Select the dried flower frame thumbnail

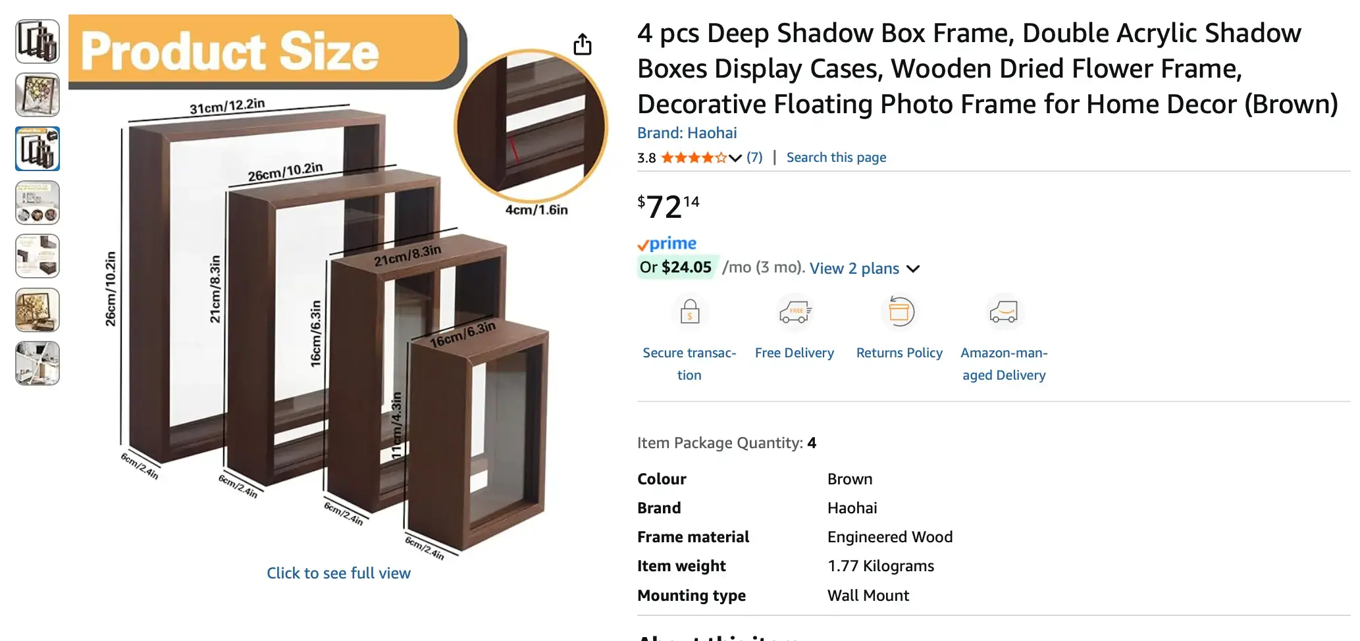38,95
